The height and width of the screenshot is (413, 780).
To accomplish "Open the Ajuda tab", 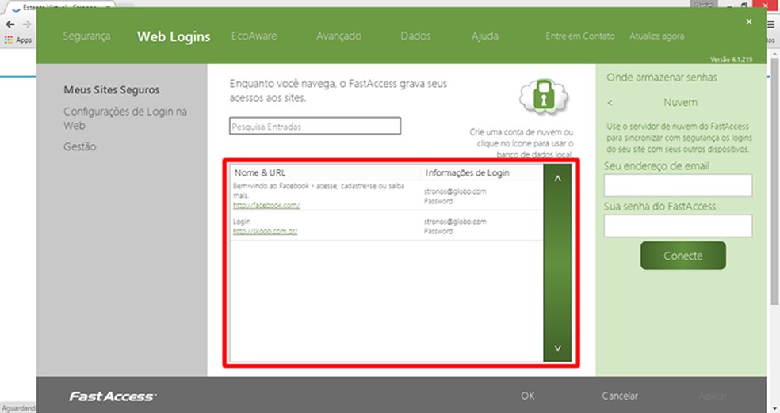I will [485, 36].
